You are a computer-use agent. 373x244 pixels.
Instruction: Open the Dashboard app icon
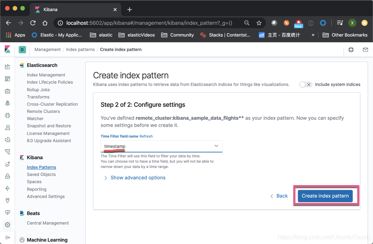tap(7, 79)
